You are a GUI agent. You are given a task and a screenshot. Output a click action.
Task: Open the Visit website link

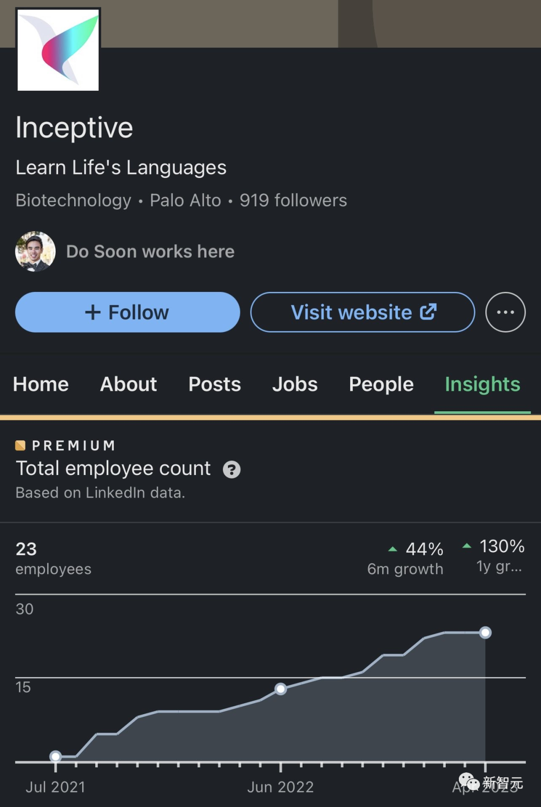pos(363,312)
